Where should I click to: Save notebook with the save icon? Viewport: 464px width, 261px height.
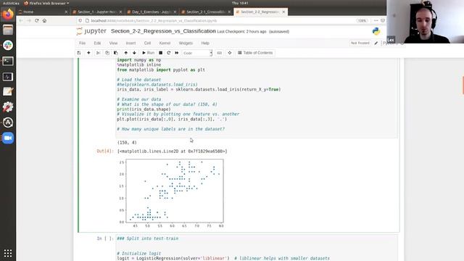pyautogui.click(x=79, y=53)
